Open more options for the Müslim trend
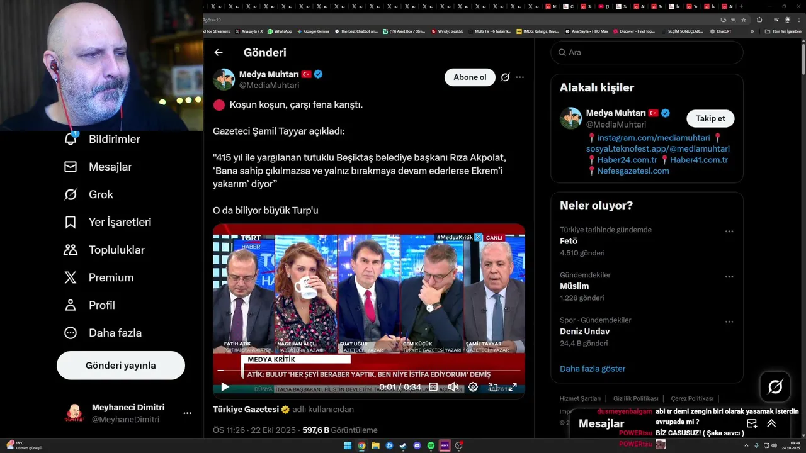806x453 pixels. [729, 277]
